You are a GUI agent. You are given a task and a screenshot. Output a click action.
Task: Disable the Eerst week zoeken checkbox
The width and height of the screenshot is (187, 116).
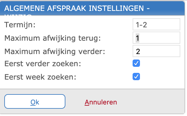point(136,77)
